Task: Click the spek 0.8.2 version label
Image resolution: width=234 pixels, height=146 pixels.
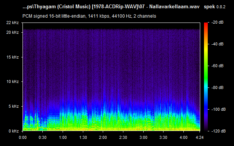Action: 214,7
